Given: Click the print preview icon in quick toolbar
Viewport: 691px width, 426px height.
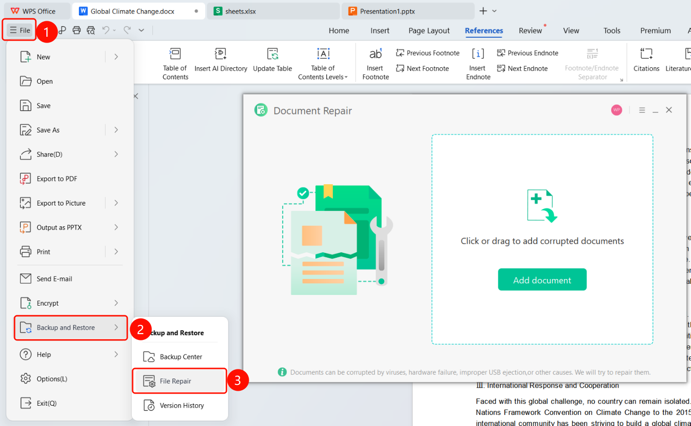Looking at the screenshot, I should pyautogui.click(x=90, y=30).
